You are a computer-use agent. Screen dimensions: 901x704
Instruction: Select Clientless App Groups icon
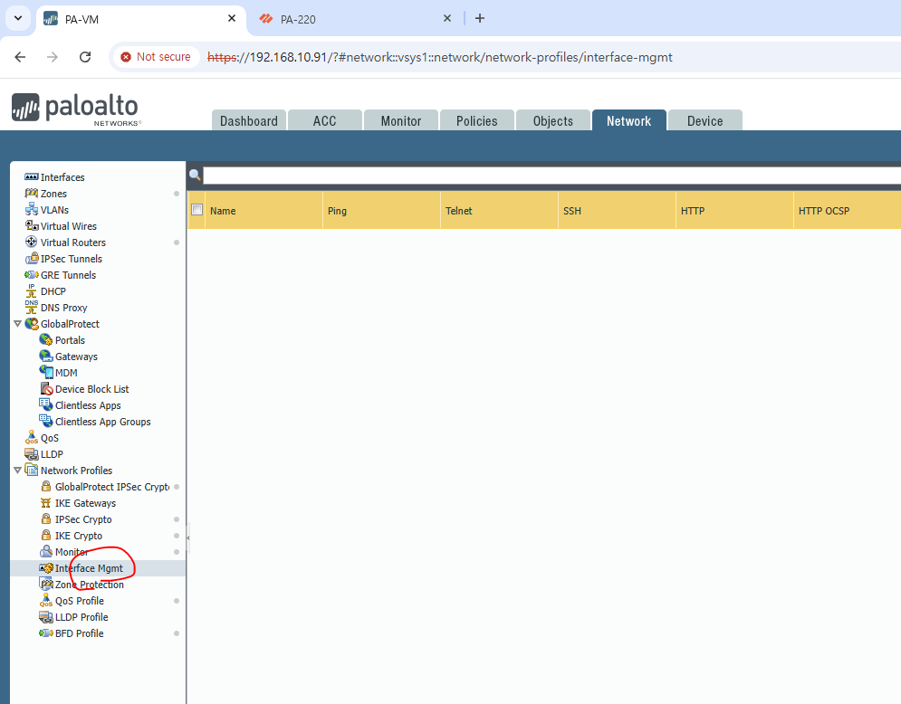[x=46, y=421]
